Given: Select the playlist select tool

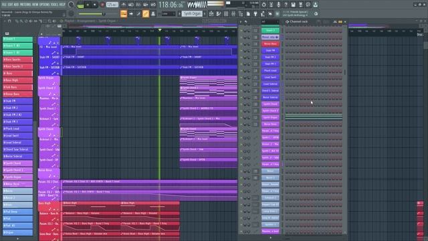Looking at the screenshot, I should click(x=45, y=21).
